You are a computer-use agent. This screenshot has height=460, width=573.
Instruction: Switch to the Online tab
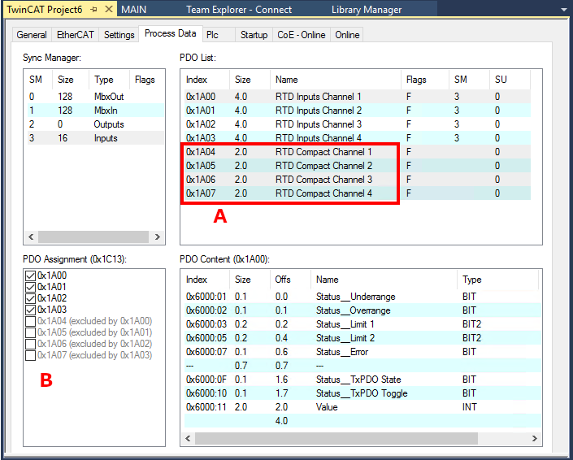[347, 35]
